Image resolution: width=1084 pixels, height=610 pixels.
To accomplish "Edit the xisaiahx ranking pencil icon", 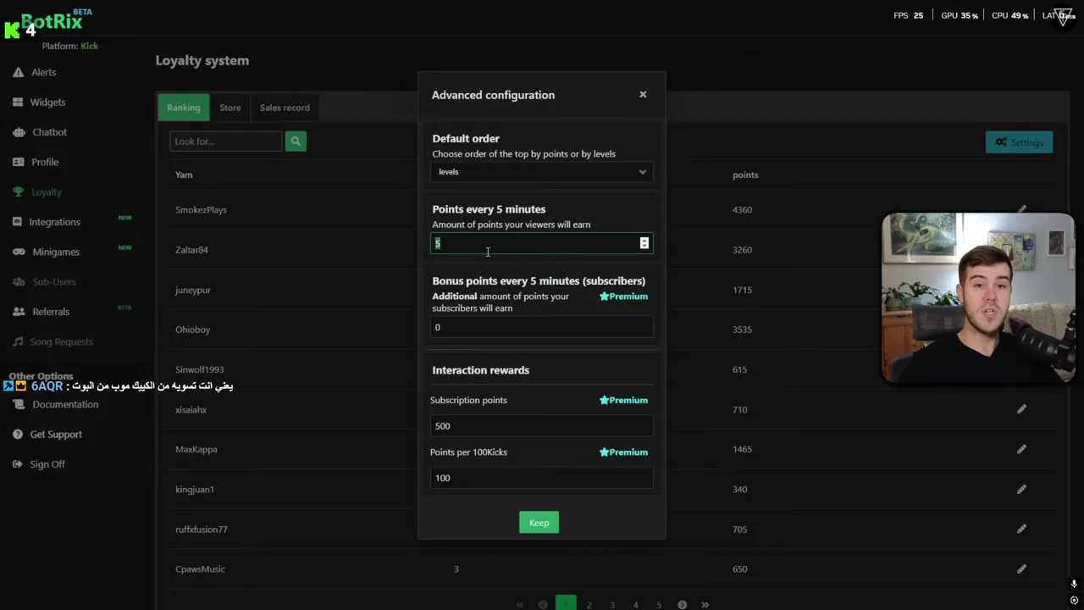I will [x=1021, y=409].
